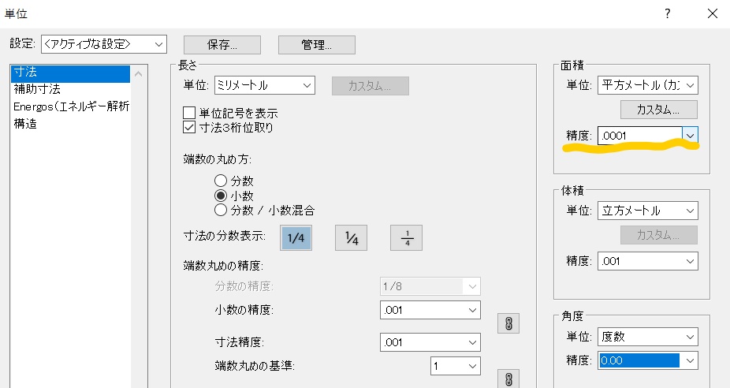The width and height of the screenshot is (730, 388).
Task: Select 構造 in the category list
Action: click(x=24, y=123)
